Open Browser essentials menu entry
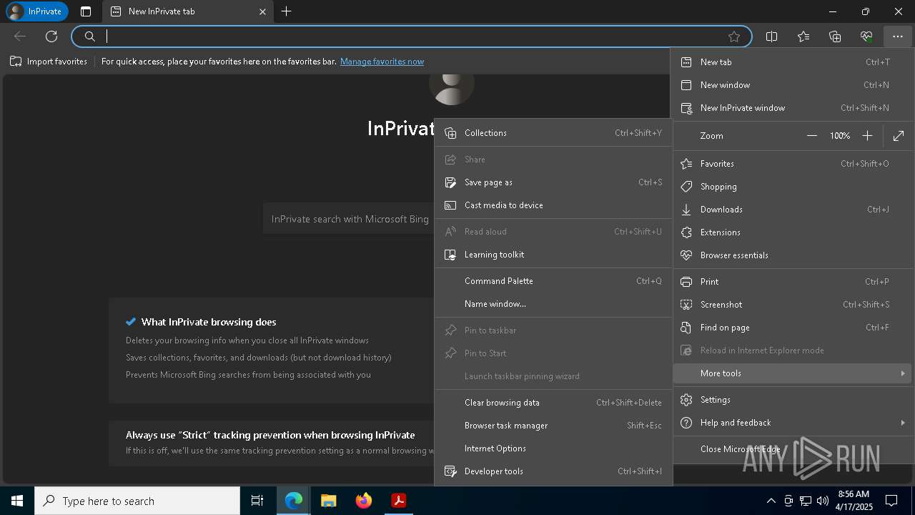 coord(793,255)
